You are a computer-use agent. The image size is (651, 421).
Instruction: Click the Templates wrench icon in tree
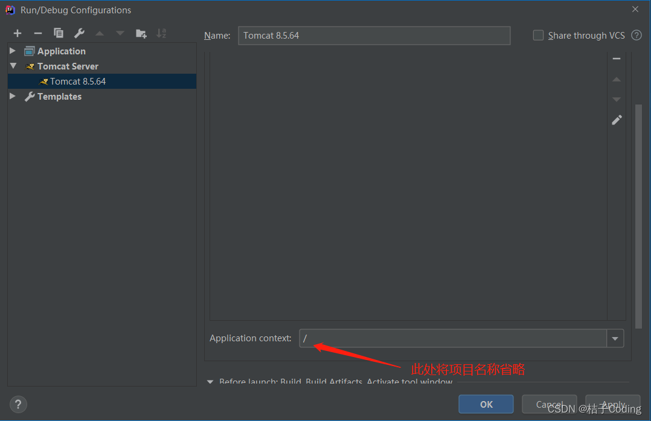click(x=30, y=96)
